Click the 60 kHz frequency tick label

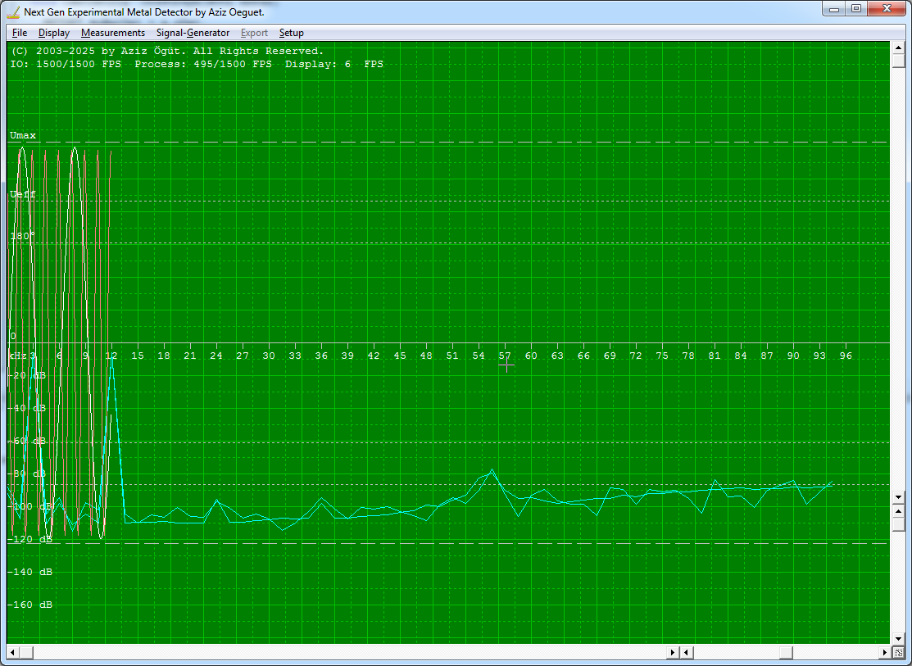pos(531,356)
